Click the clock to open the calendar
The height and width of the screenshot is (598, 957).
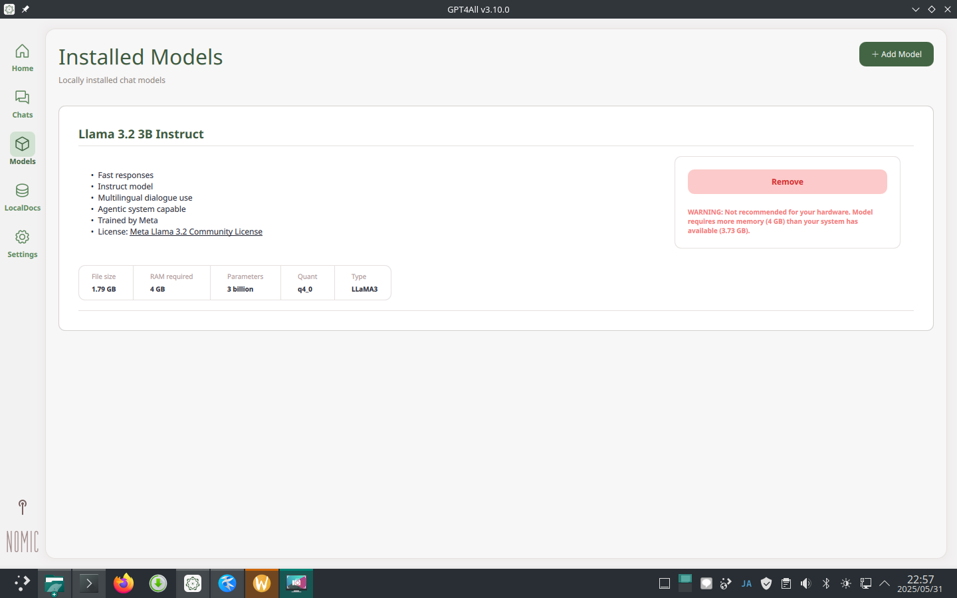coord(920,583)
